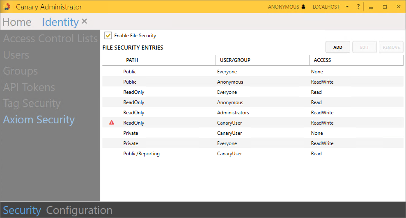Navigate to API Tokens

click(29, 87)
